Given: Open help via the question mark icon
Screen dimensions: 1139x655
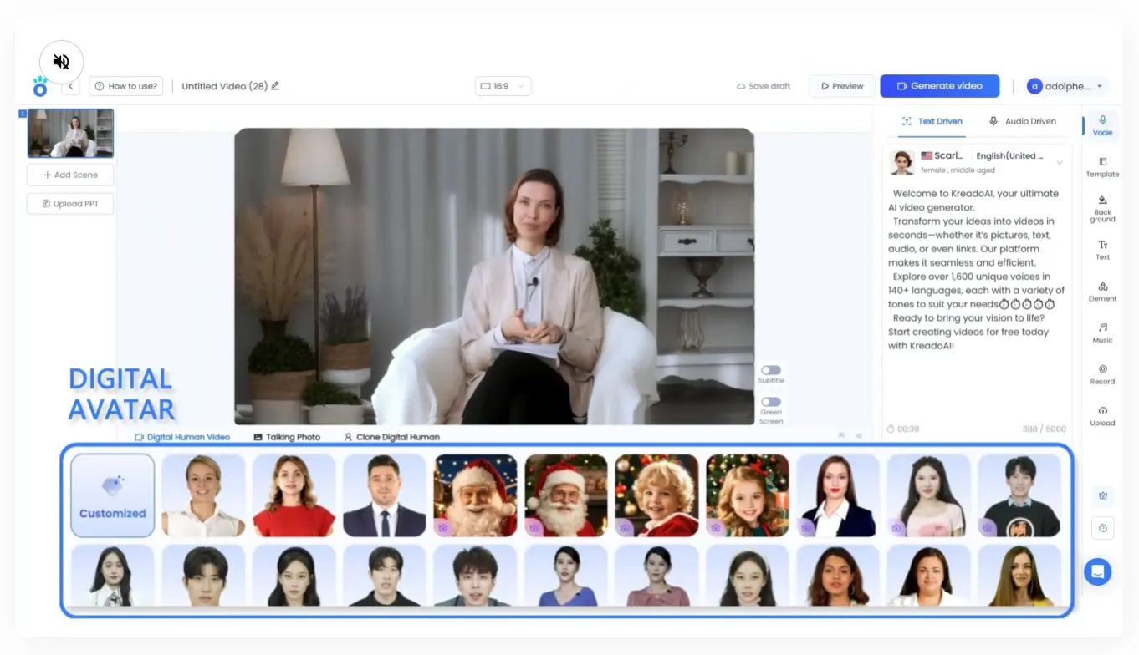Looking at the screenshot, I should [x=1102, y=528].
